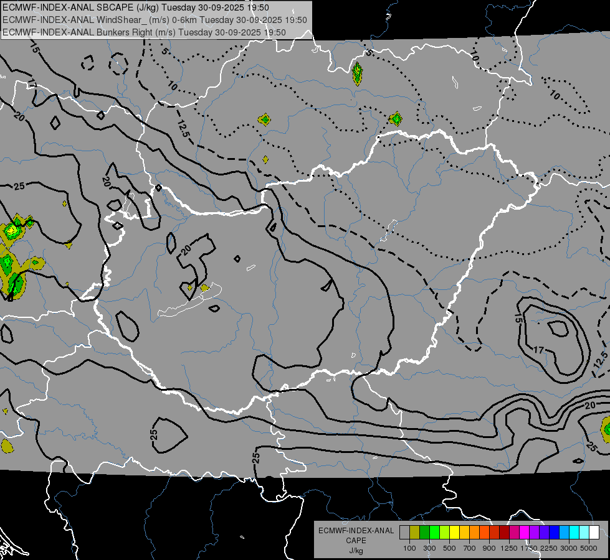Click the 100 legend tick value
This screenshot has height=560, width=610.
coord(409,548)
